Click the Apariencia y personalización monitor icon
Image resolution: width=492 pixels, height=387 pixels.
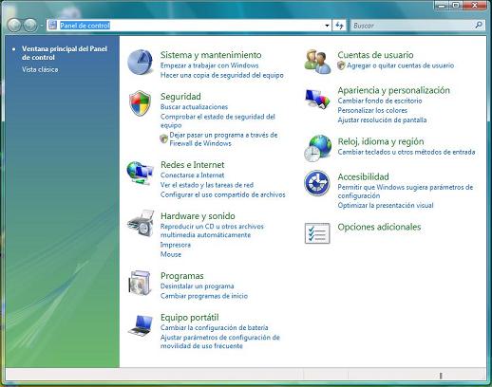317,100
